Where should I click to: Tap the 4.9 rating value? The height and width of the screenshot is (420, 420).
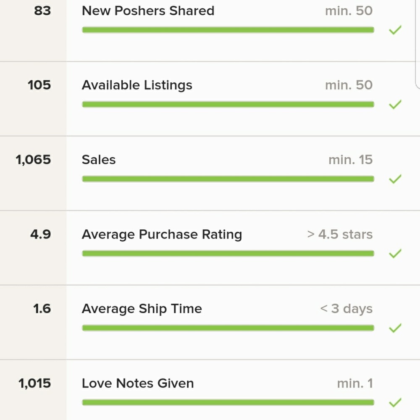(40, 234)
